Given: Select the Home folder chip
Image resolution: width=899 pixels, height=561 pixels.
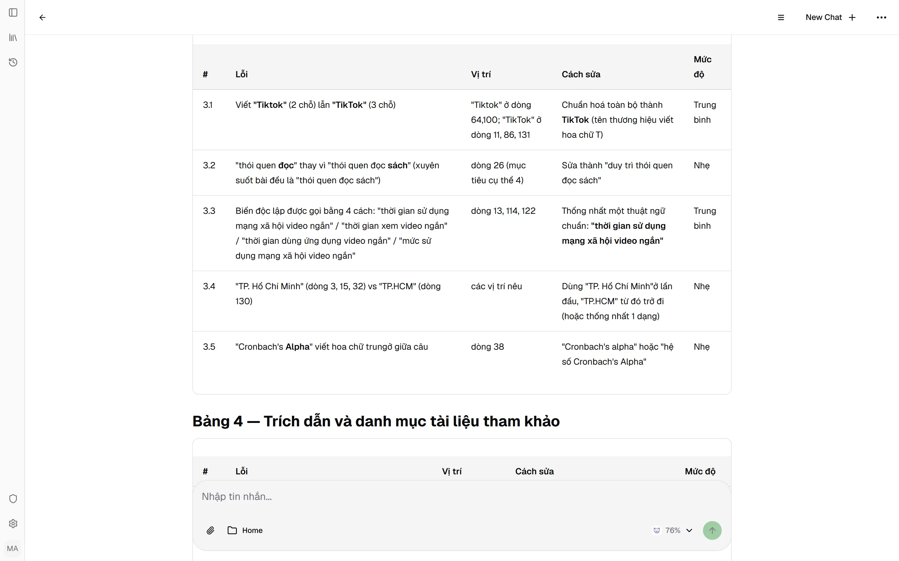Looking at the screenshot, I should point(245,530).
